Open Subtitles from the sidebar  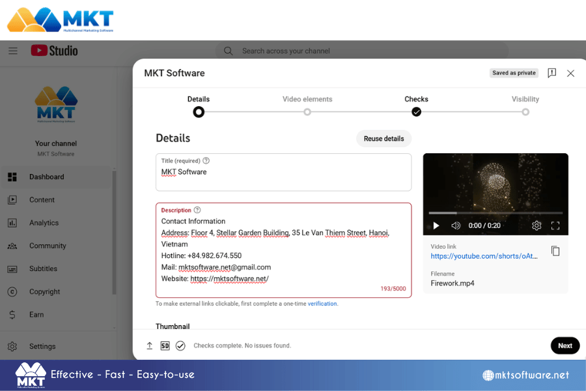click(56, 268)
